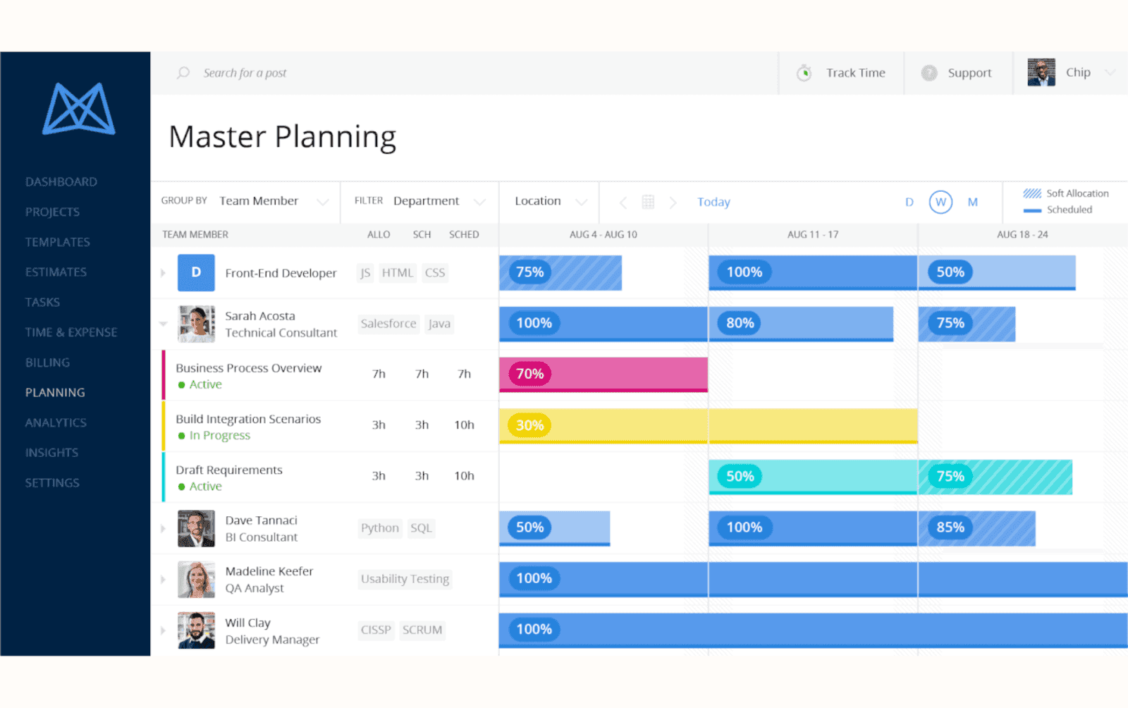The height and width of the screenshot is (708, 1128).
Task: Select the W weekly view toggle
Action: 940,202
